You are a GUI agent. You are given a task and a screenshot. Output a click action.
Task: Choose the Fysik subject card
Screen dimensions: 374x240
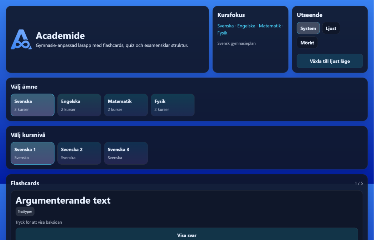[x=172, y=105]
